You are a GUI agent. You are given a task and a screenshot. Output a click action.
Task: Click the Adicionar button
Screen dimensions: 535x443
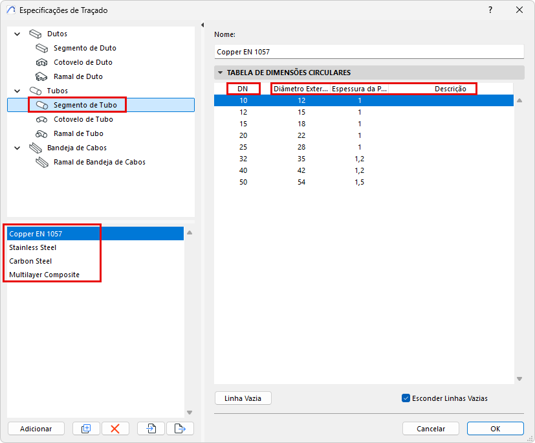click(36, 428)
